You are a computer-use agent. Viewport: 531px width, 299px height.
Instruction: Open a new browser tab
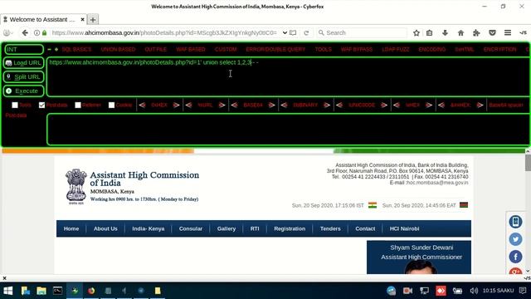93,20
